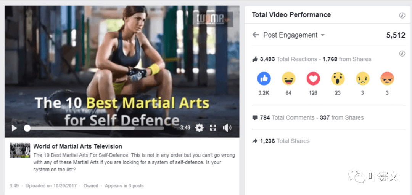Screen dimensions: 412x195
Task: Open info icon for Total Video Performance
Action: click(x=402, y=15)
